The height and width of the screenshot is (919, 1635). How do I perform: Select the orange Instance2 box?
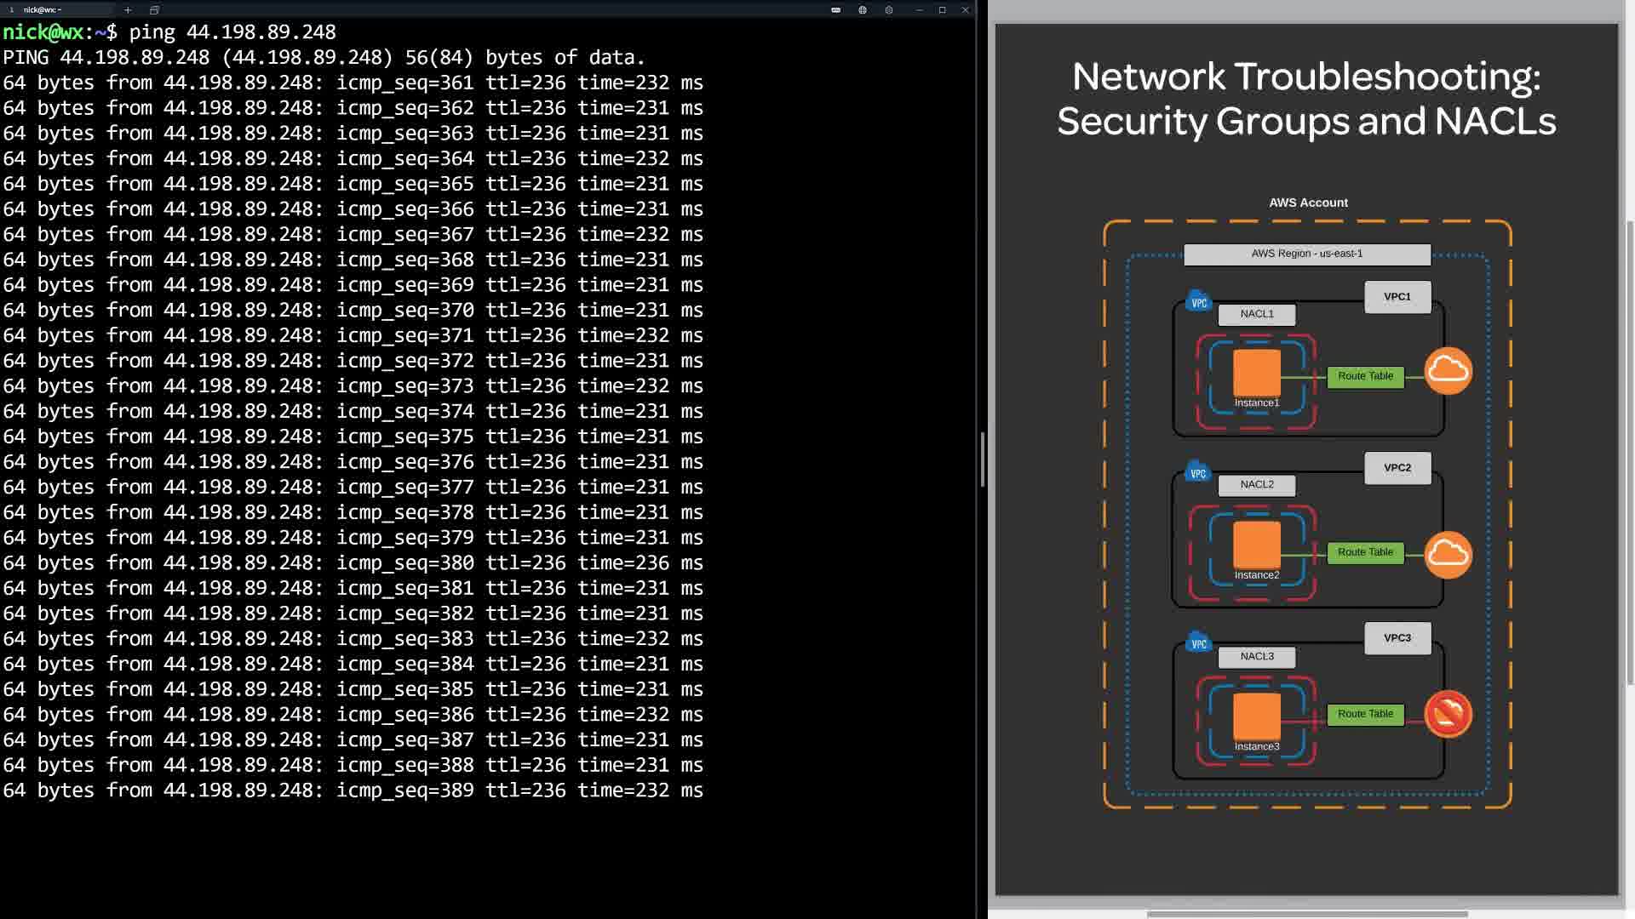point(1257,544)
